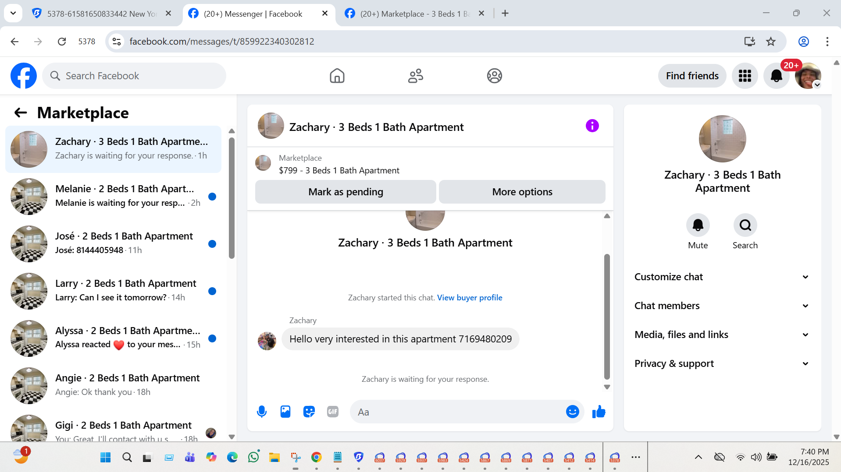Click the Facebook logo icon

tap(24, 76)
